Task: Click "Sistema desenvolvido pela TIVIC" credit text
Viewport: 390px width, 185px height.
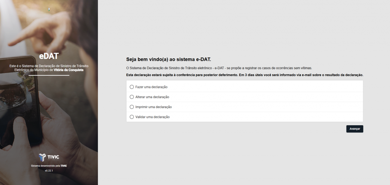Action: [x=49, y=166]
